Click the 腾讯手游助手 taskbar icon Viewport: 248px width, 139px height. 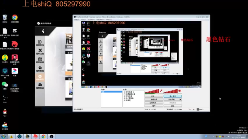35,136
